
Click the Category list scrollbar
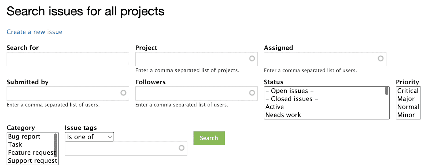coord(56,145)
